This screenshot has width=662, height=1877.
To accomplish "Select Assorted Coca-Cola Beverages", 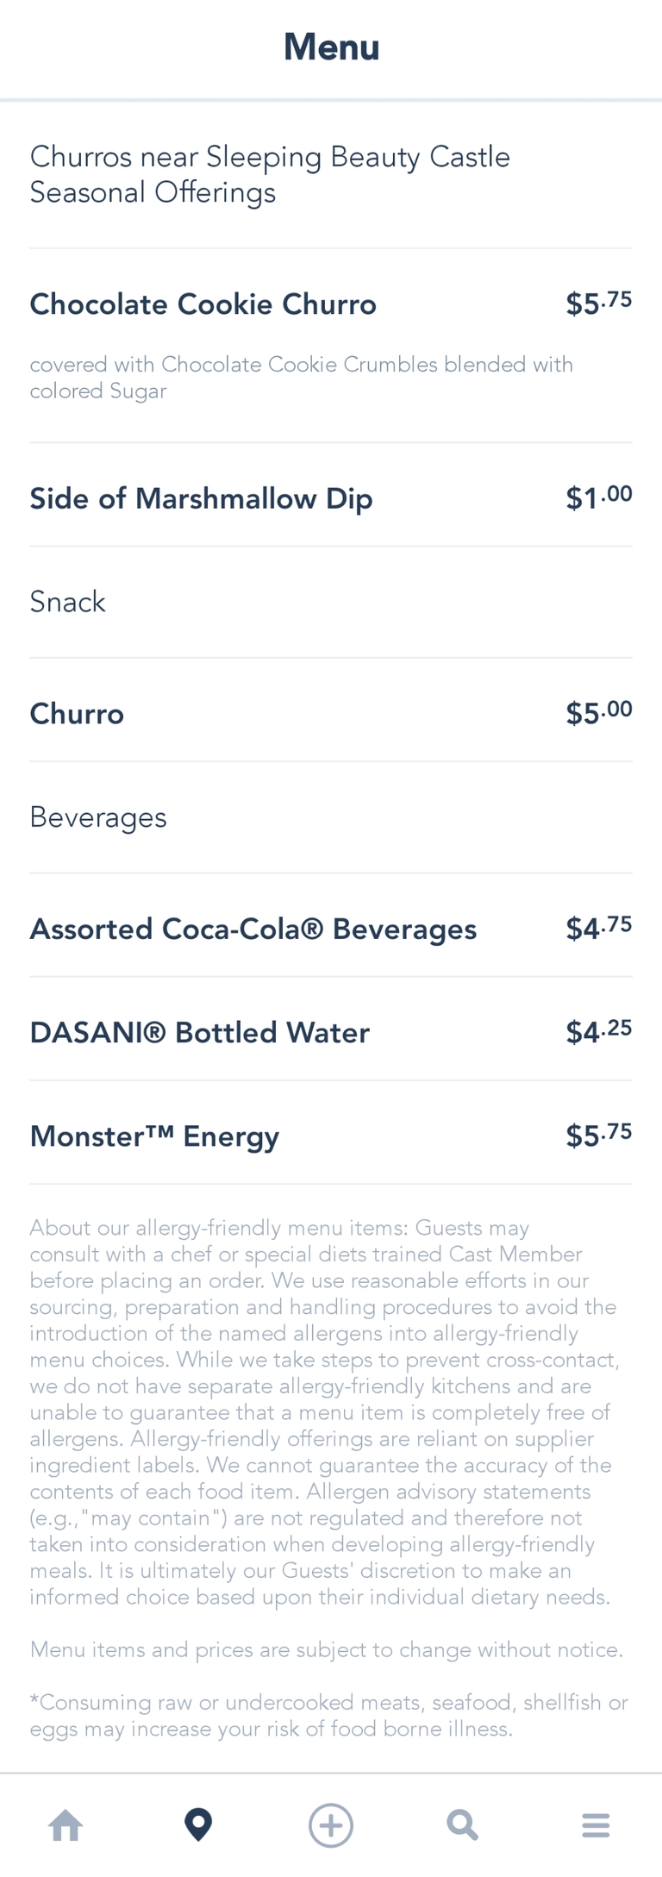I will click(x=253, y=929).
